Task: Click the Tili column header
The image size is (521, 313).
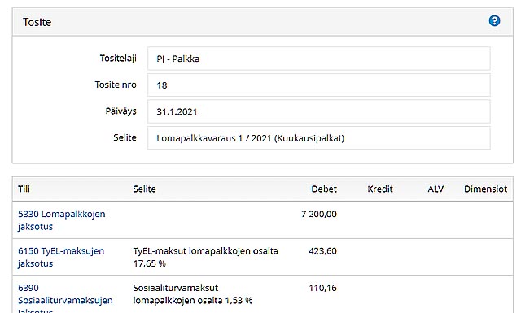Action: (24, 189)
